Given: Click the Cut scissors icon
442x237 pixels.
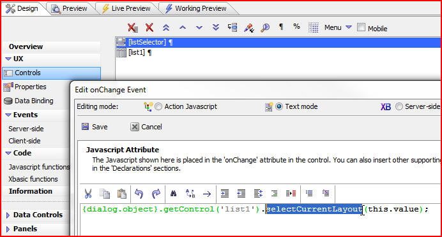Looking at the screenshot, I should point(88,194).
